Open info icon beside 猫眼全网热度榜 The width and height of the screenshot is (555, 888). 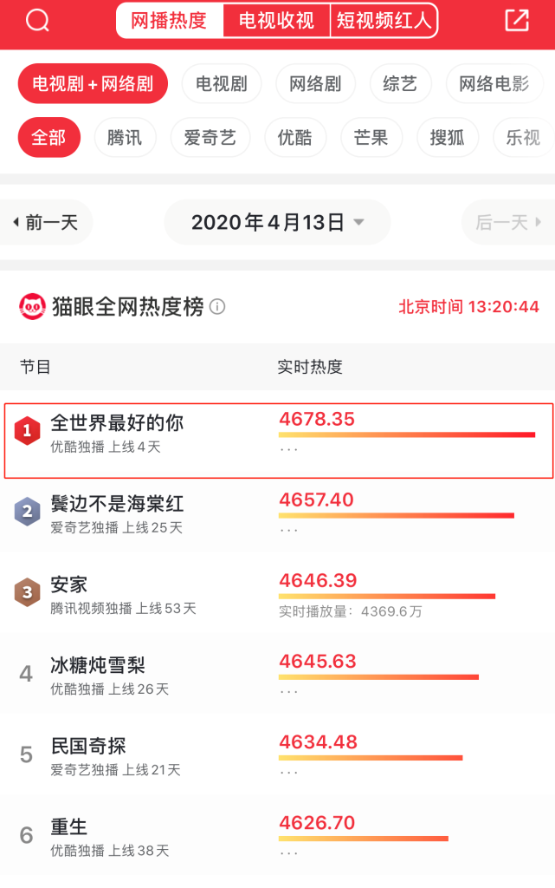point(218,307)
